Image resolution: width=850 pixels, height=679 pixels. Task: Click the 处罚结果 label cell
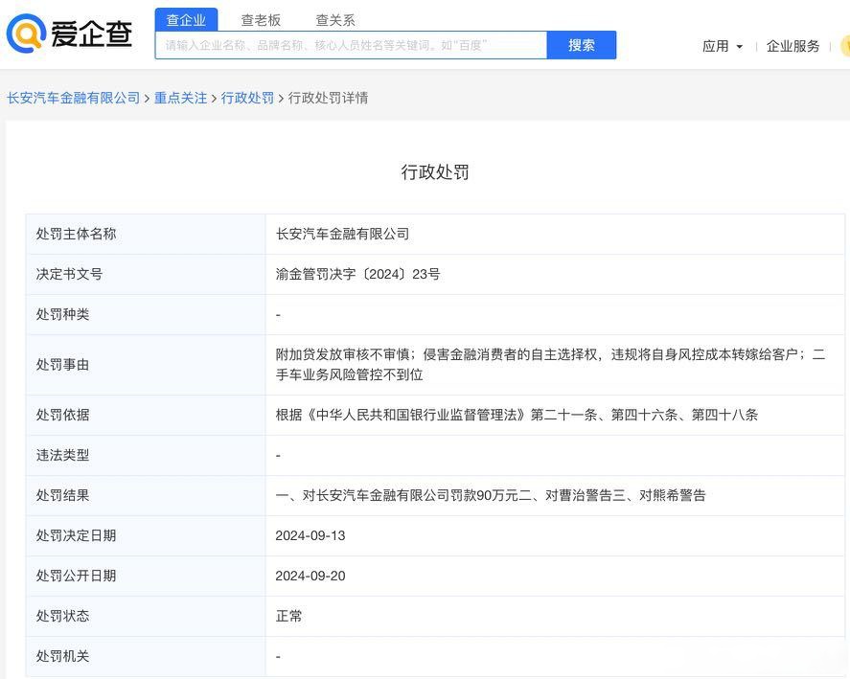point(146,495)
